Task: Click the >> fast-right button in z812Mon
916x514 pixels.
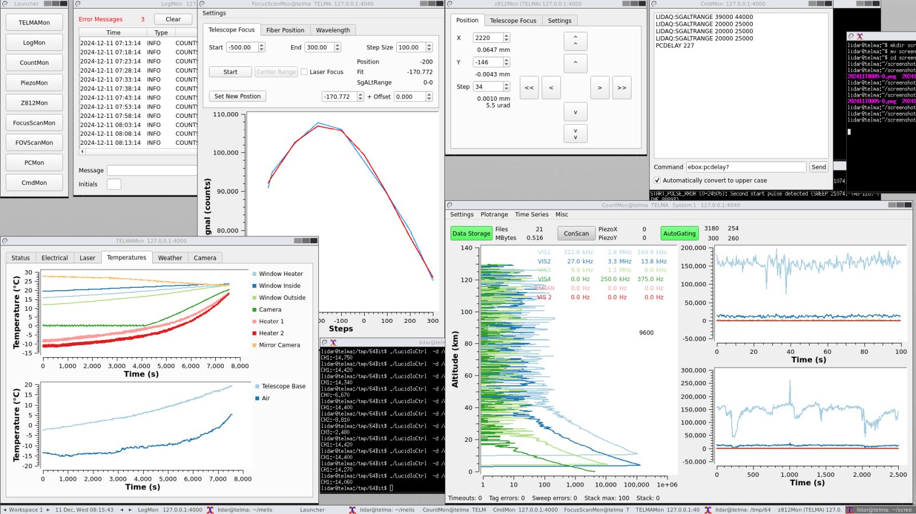Action: 622,88
